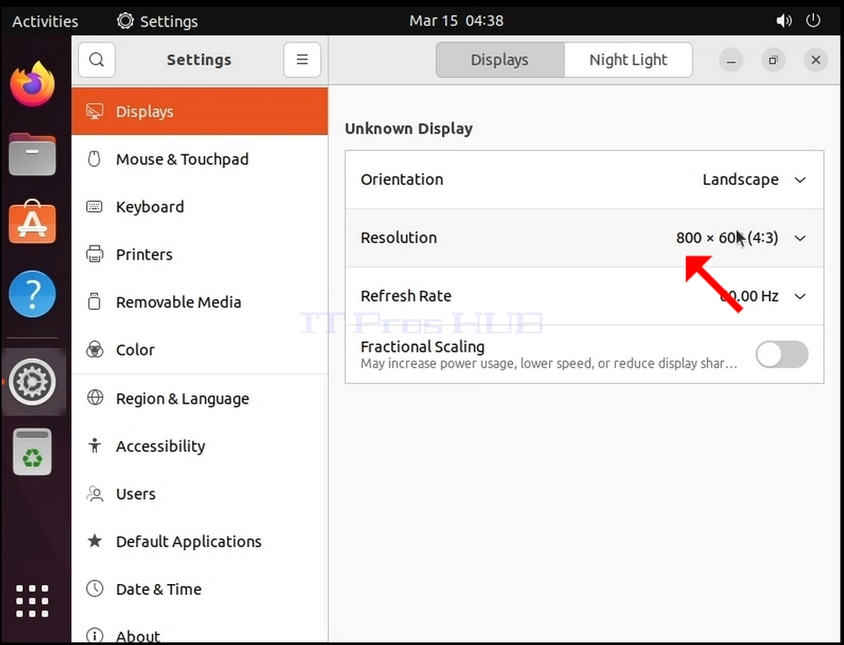Select Keyboard in the sidebar

point(200,207)
